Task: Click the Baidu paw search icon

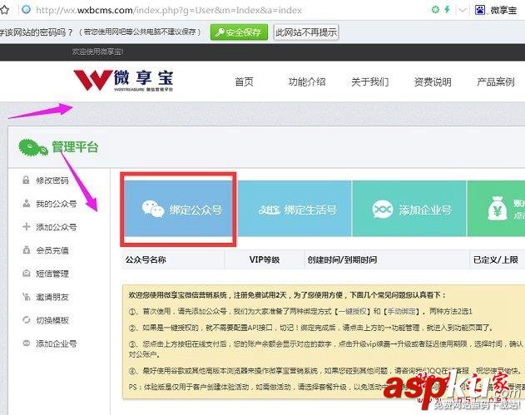Action: [x=480, y=10]
